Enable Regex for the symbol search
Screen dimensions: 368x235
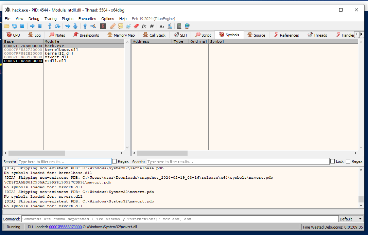click(348, 161)
